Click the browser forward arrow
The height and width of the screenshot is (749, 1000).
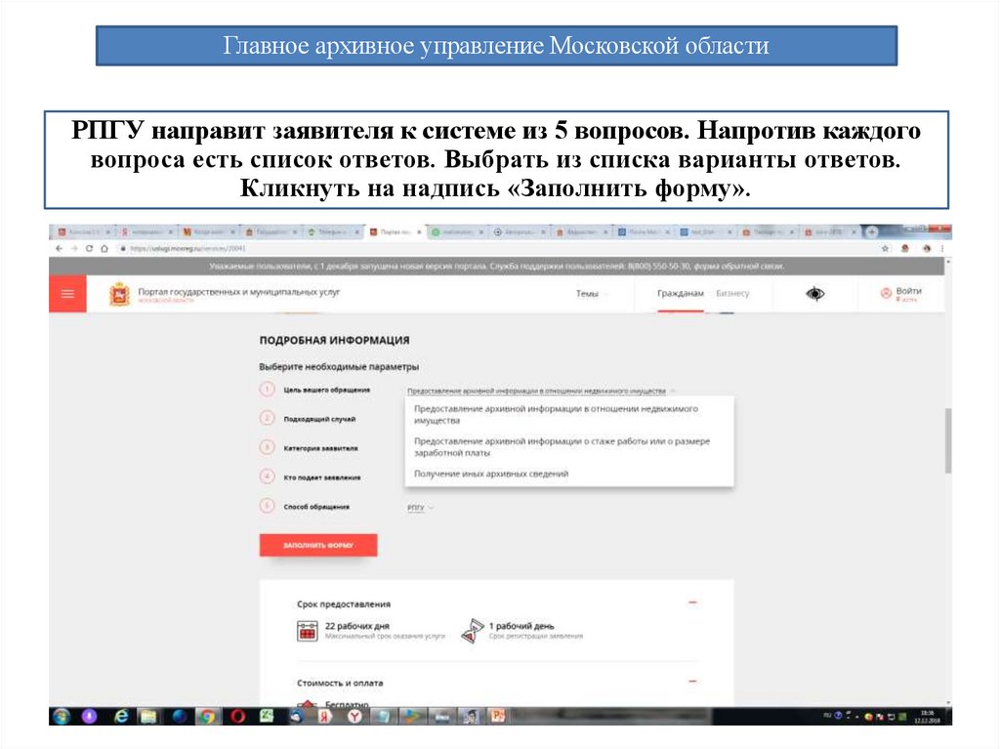point(74,248)
